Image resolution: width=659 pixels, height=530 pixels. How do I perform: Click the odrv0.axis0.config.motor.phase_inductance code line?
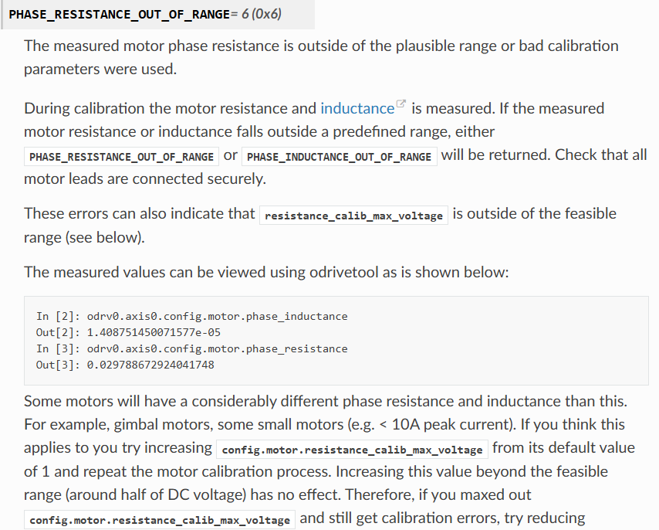(x=218, y=316)
